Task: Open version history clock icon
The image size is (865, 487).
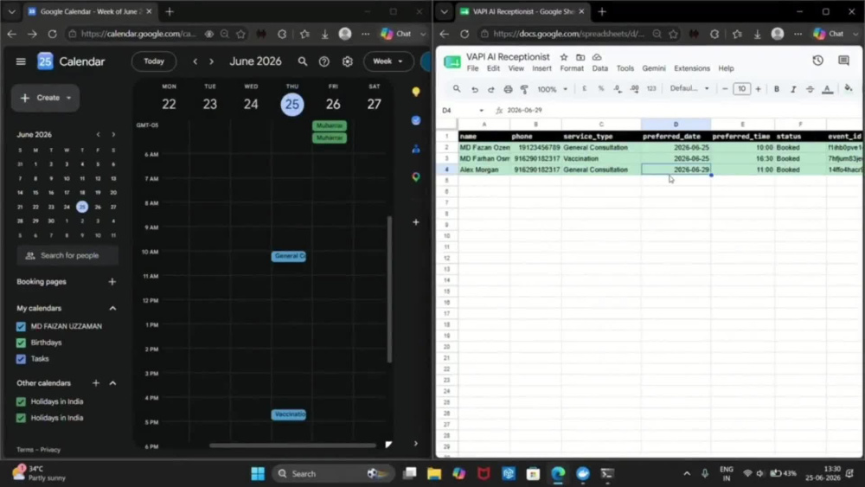Action: click(817, 61)
